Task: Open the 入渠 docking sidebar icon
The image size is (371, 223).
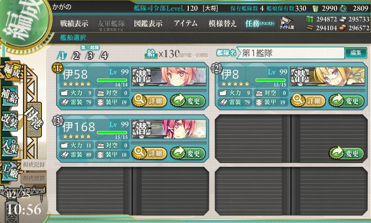Action: (9, 146)
